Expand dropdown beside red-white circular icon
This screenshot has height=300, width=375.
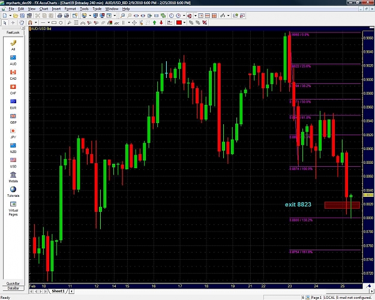196,16
